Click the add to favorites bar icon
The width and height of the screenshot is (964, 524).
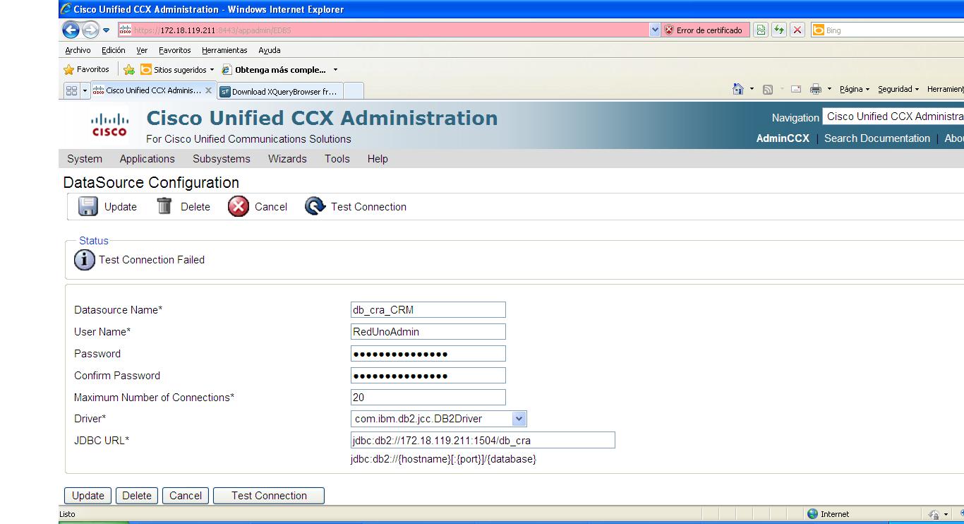click(x=129, y=69)
